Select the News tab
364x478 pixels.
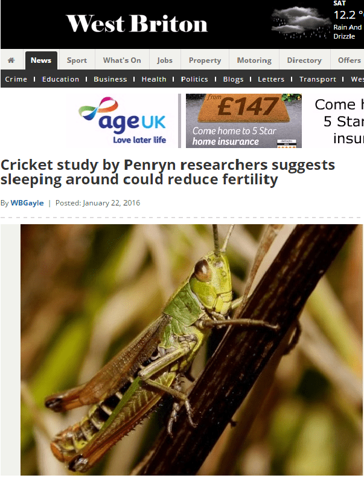(41, 60)
